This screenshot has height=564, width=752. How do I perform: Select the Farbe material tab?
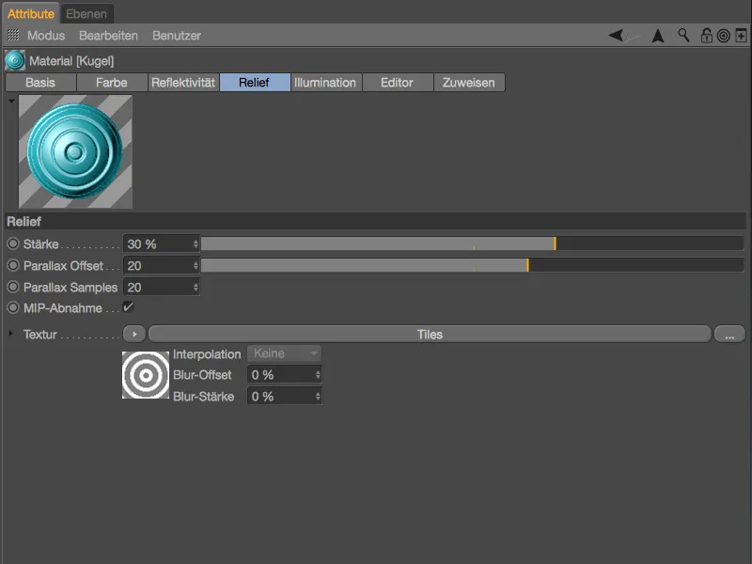[x=112, y=83]
